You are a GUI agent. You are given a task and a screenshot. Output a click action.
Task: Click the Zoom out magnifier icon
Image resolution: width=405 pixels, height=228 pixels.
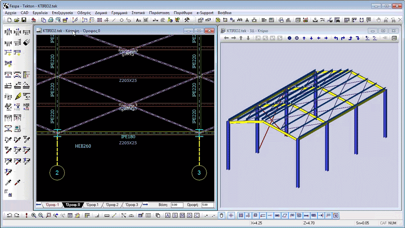point(41,215)
